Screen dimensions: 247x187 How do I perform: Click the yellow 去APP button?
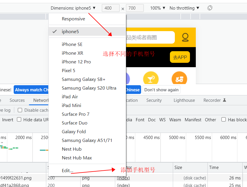coord(180,57)
